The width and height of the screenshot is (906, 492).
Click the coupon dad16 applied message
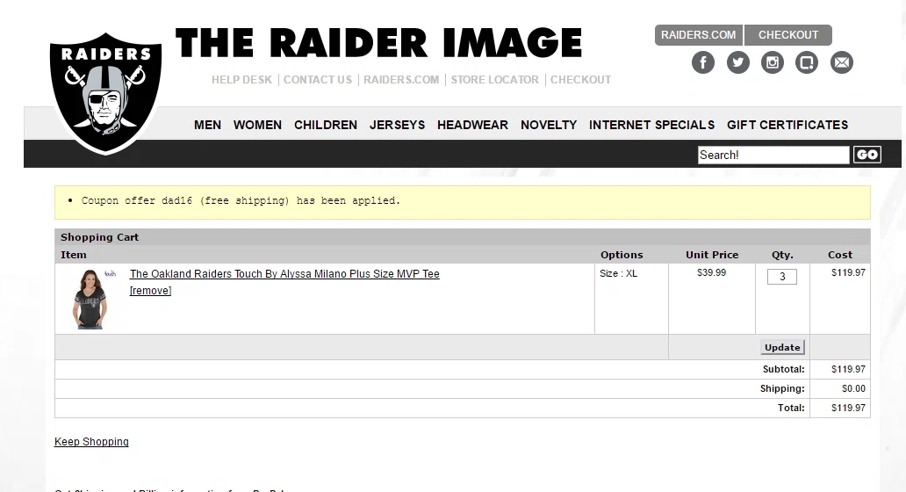pyautogui.click(x=241, y=200)
